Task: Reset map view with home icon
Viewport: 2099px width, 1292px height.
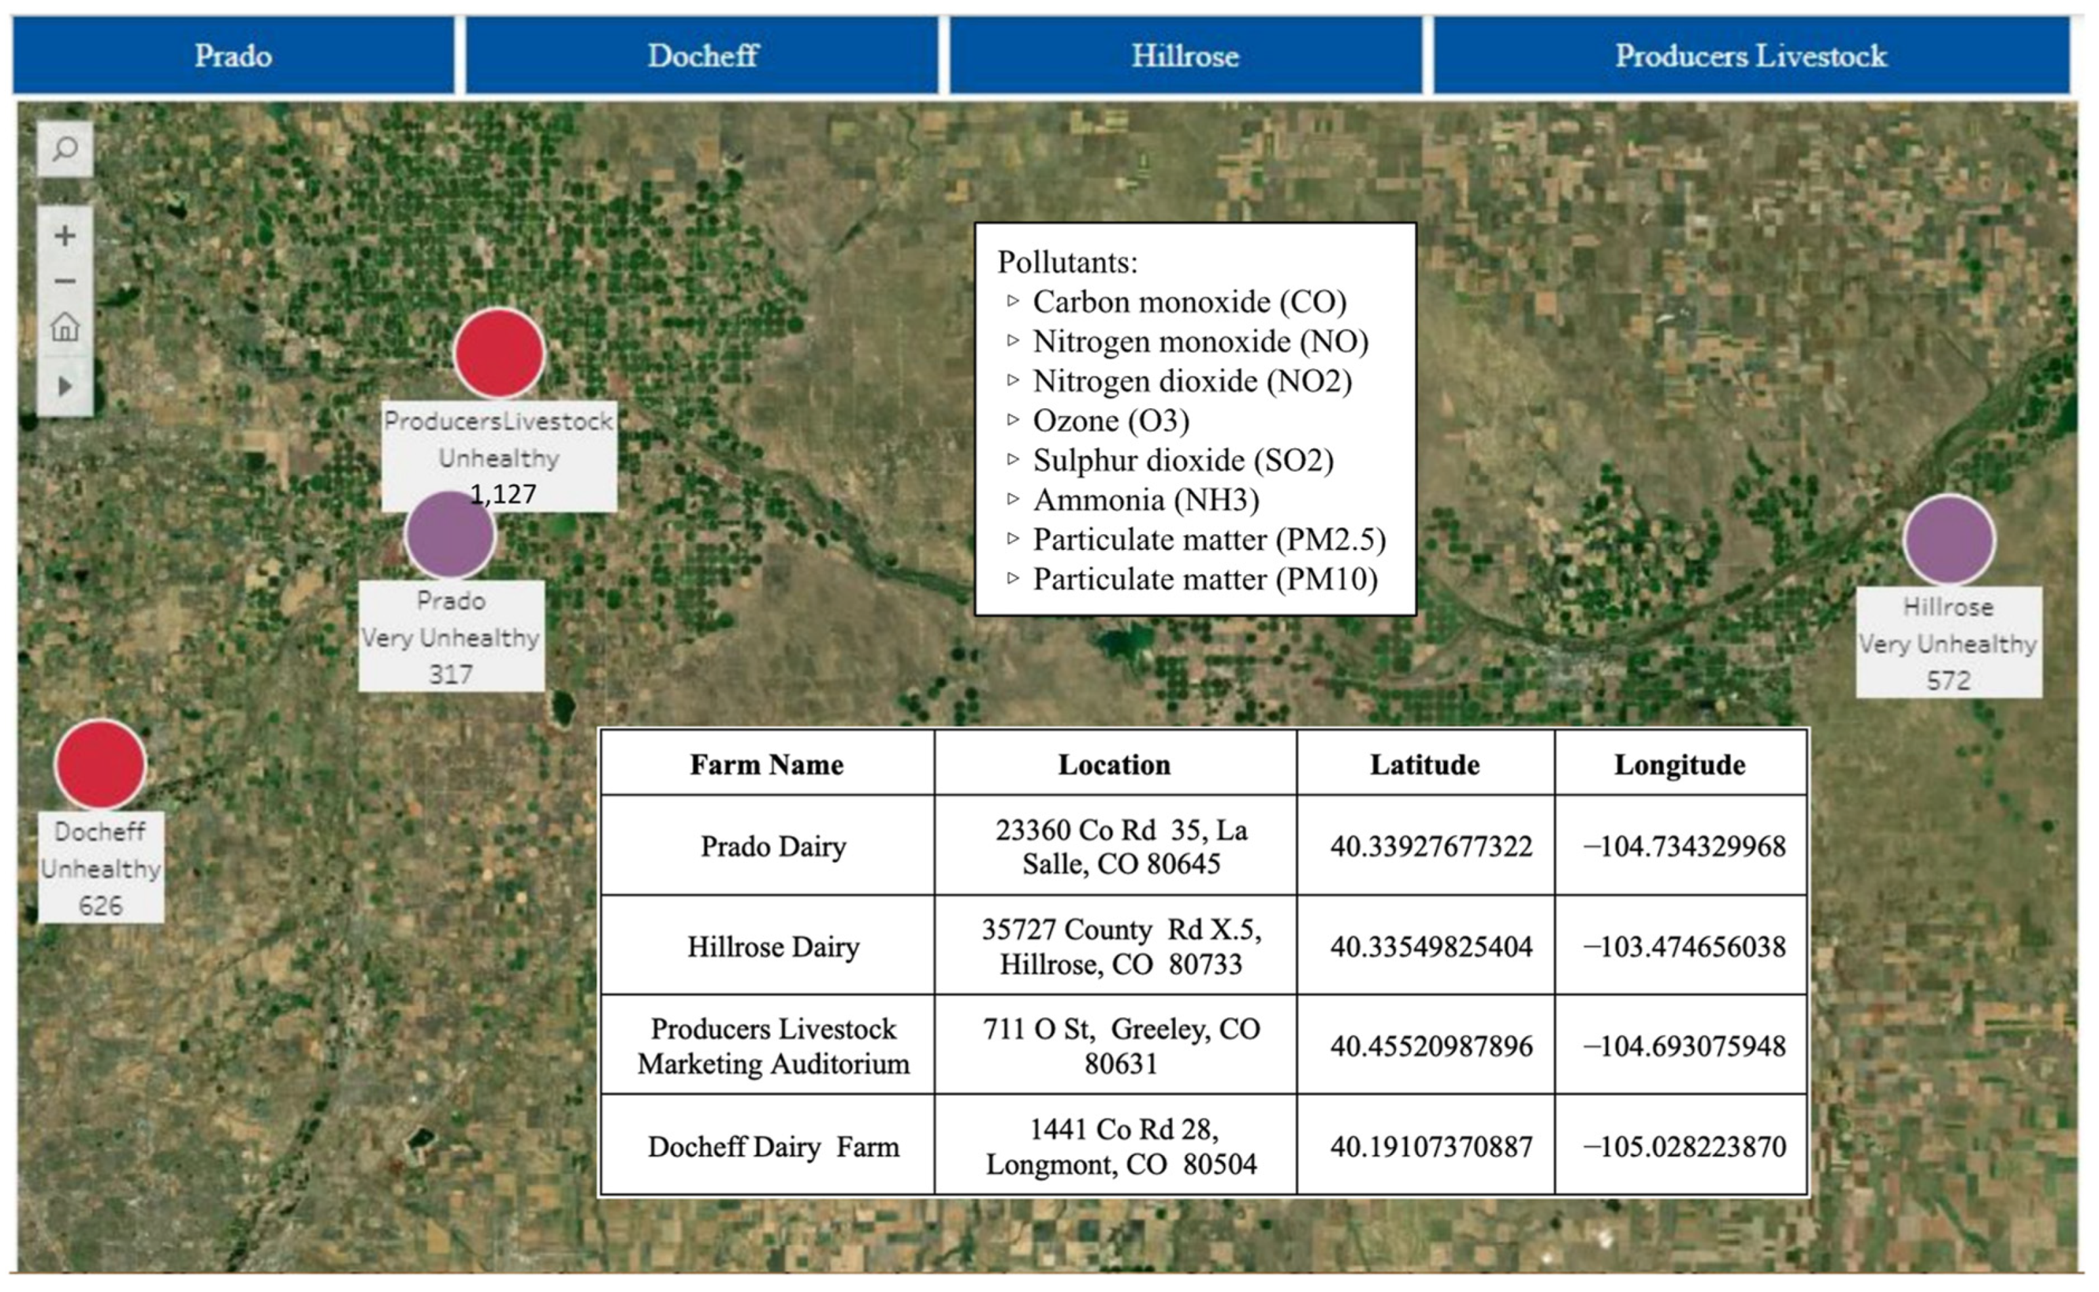Action: pyautogui.click(x=65, y=327)
